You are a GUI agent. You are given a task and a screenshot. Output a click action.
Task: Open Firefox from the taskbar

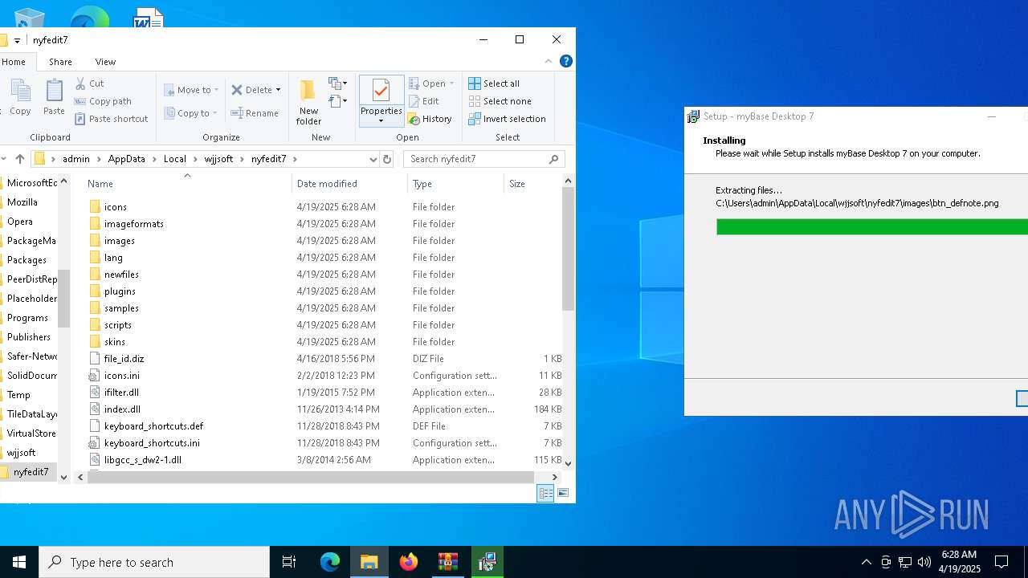(x=409, y=562)
